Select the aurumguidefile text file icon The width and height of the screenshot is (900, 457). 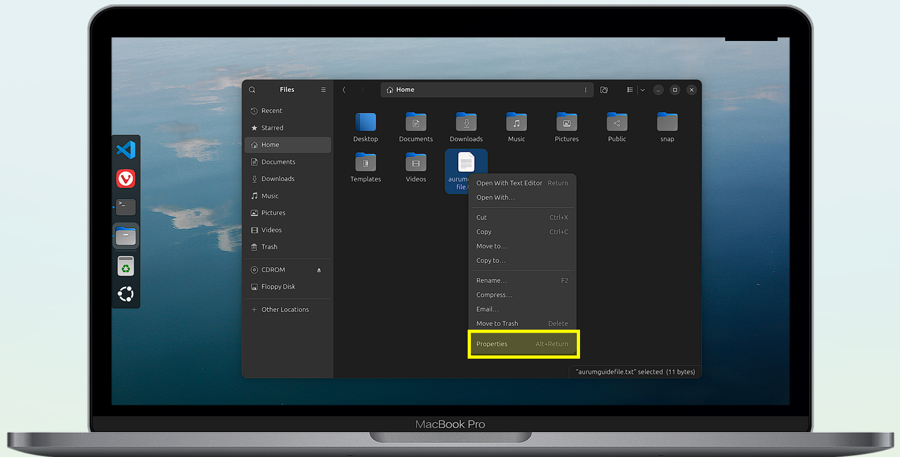[466, 162]
